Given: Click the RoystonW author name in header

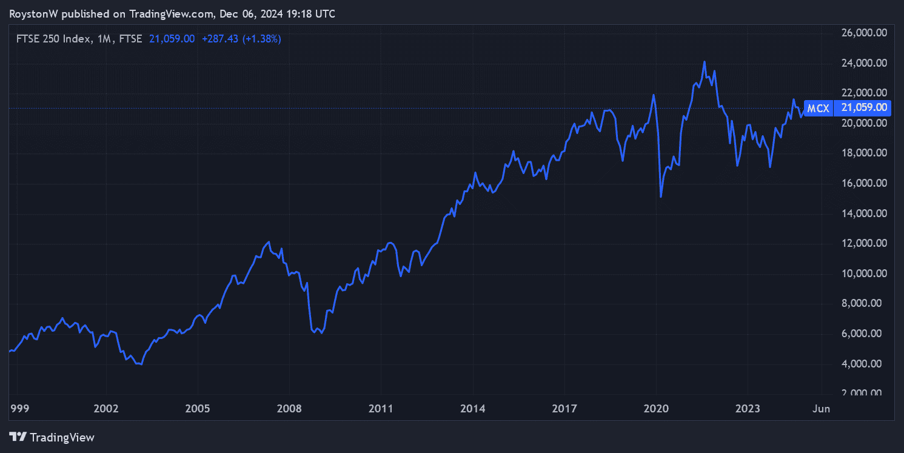Looking at the screenshot, I should (33, 13).
